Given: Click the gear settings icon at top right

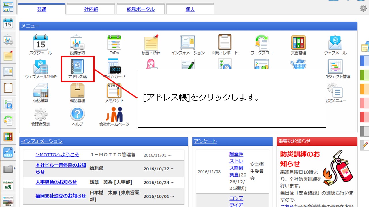Looking at the screenshot, I should pyautogui.click(x=363, y=9).
